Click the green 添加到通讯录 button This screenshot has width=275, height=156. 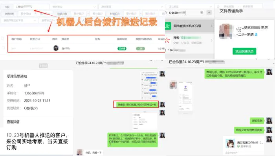244,51
